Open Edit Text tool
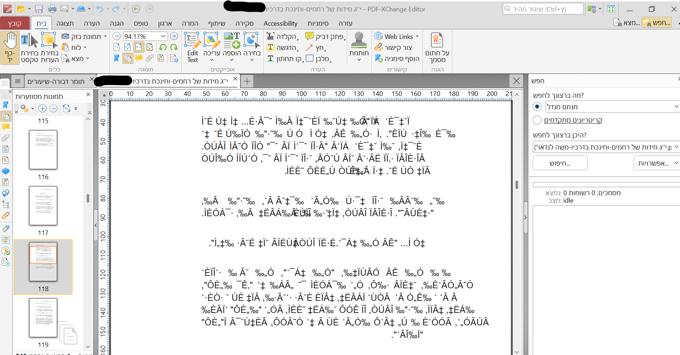The height and width of the screenshot is (355, 680). click(x=193, y=47)
